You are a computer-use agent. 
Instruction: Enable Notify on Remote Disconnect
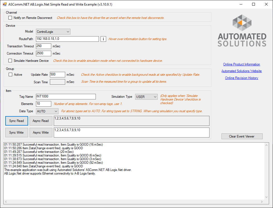point(10,17)
